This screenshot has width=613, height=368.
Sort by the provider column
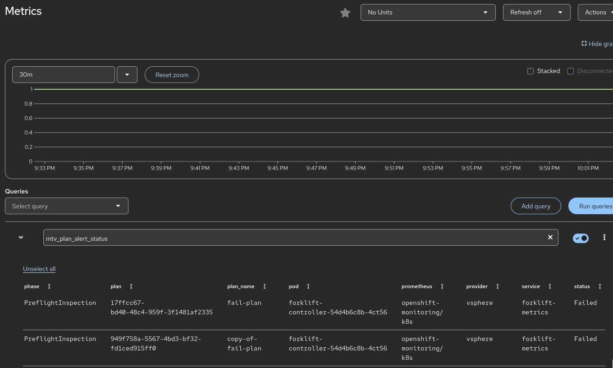(498, 286)
